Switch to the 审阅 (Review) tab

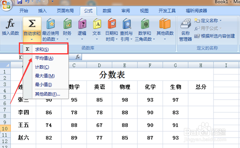tap(125, 11)
